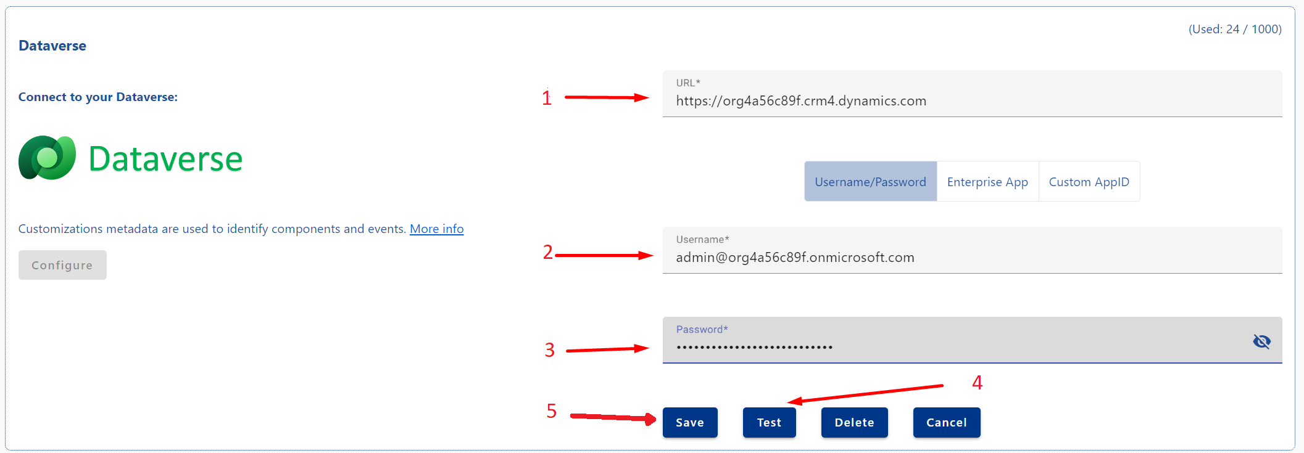Click the 'Customizations metadata are used' description text
1304x453 pixels.
pos(212,229)
